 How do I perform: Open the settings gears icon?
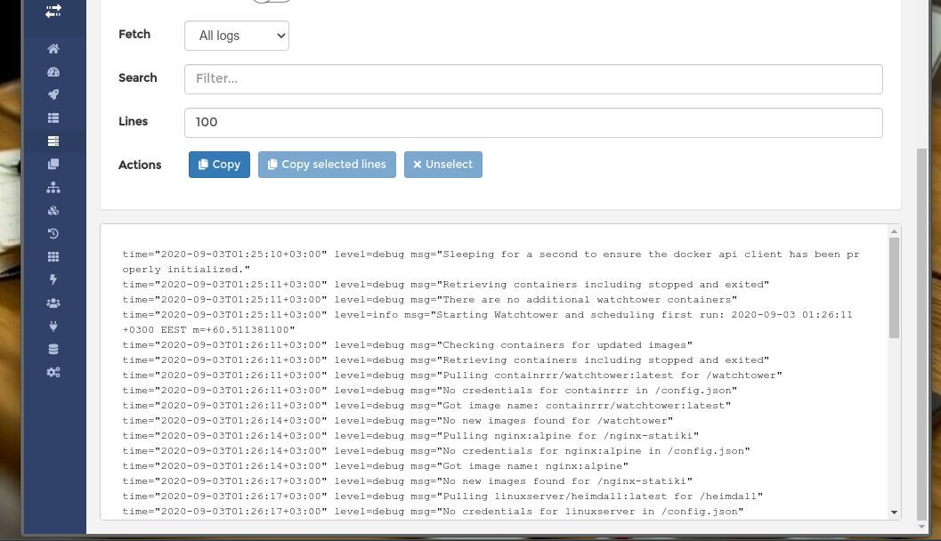coord(53,372)
